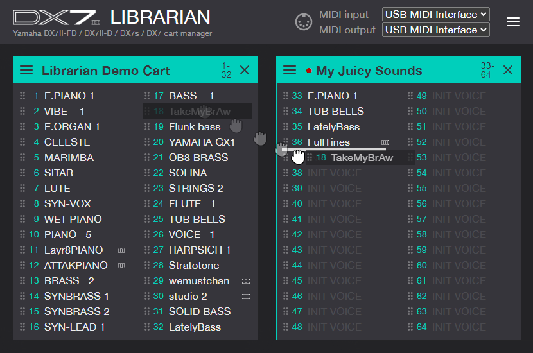533x353 pixels.
Task: Click DX7II marker icon beside Layr8PIANO
Action: 121,250
